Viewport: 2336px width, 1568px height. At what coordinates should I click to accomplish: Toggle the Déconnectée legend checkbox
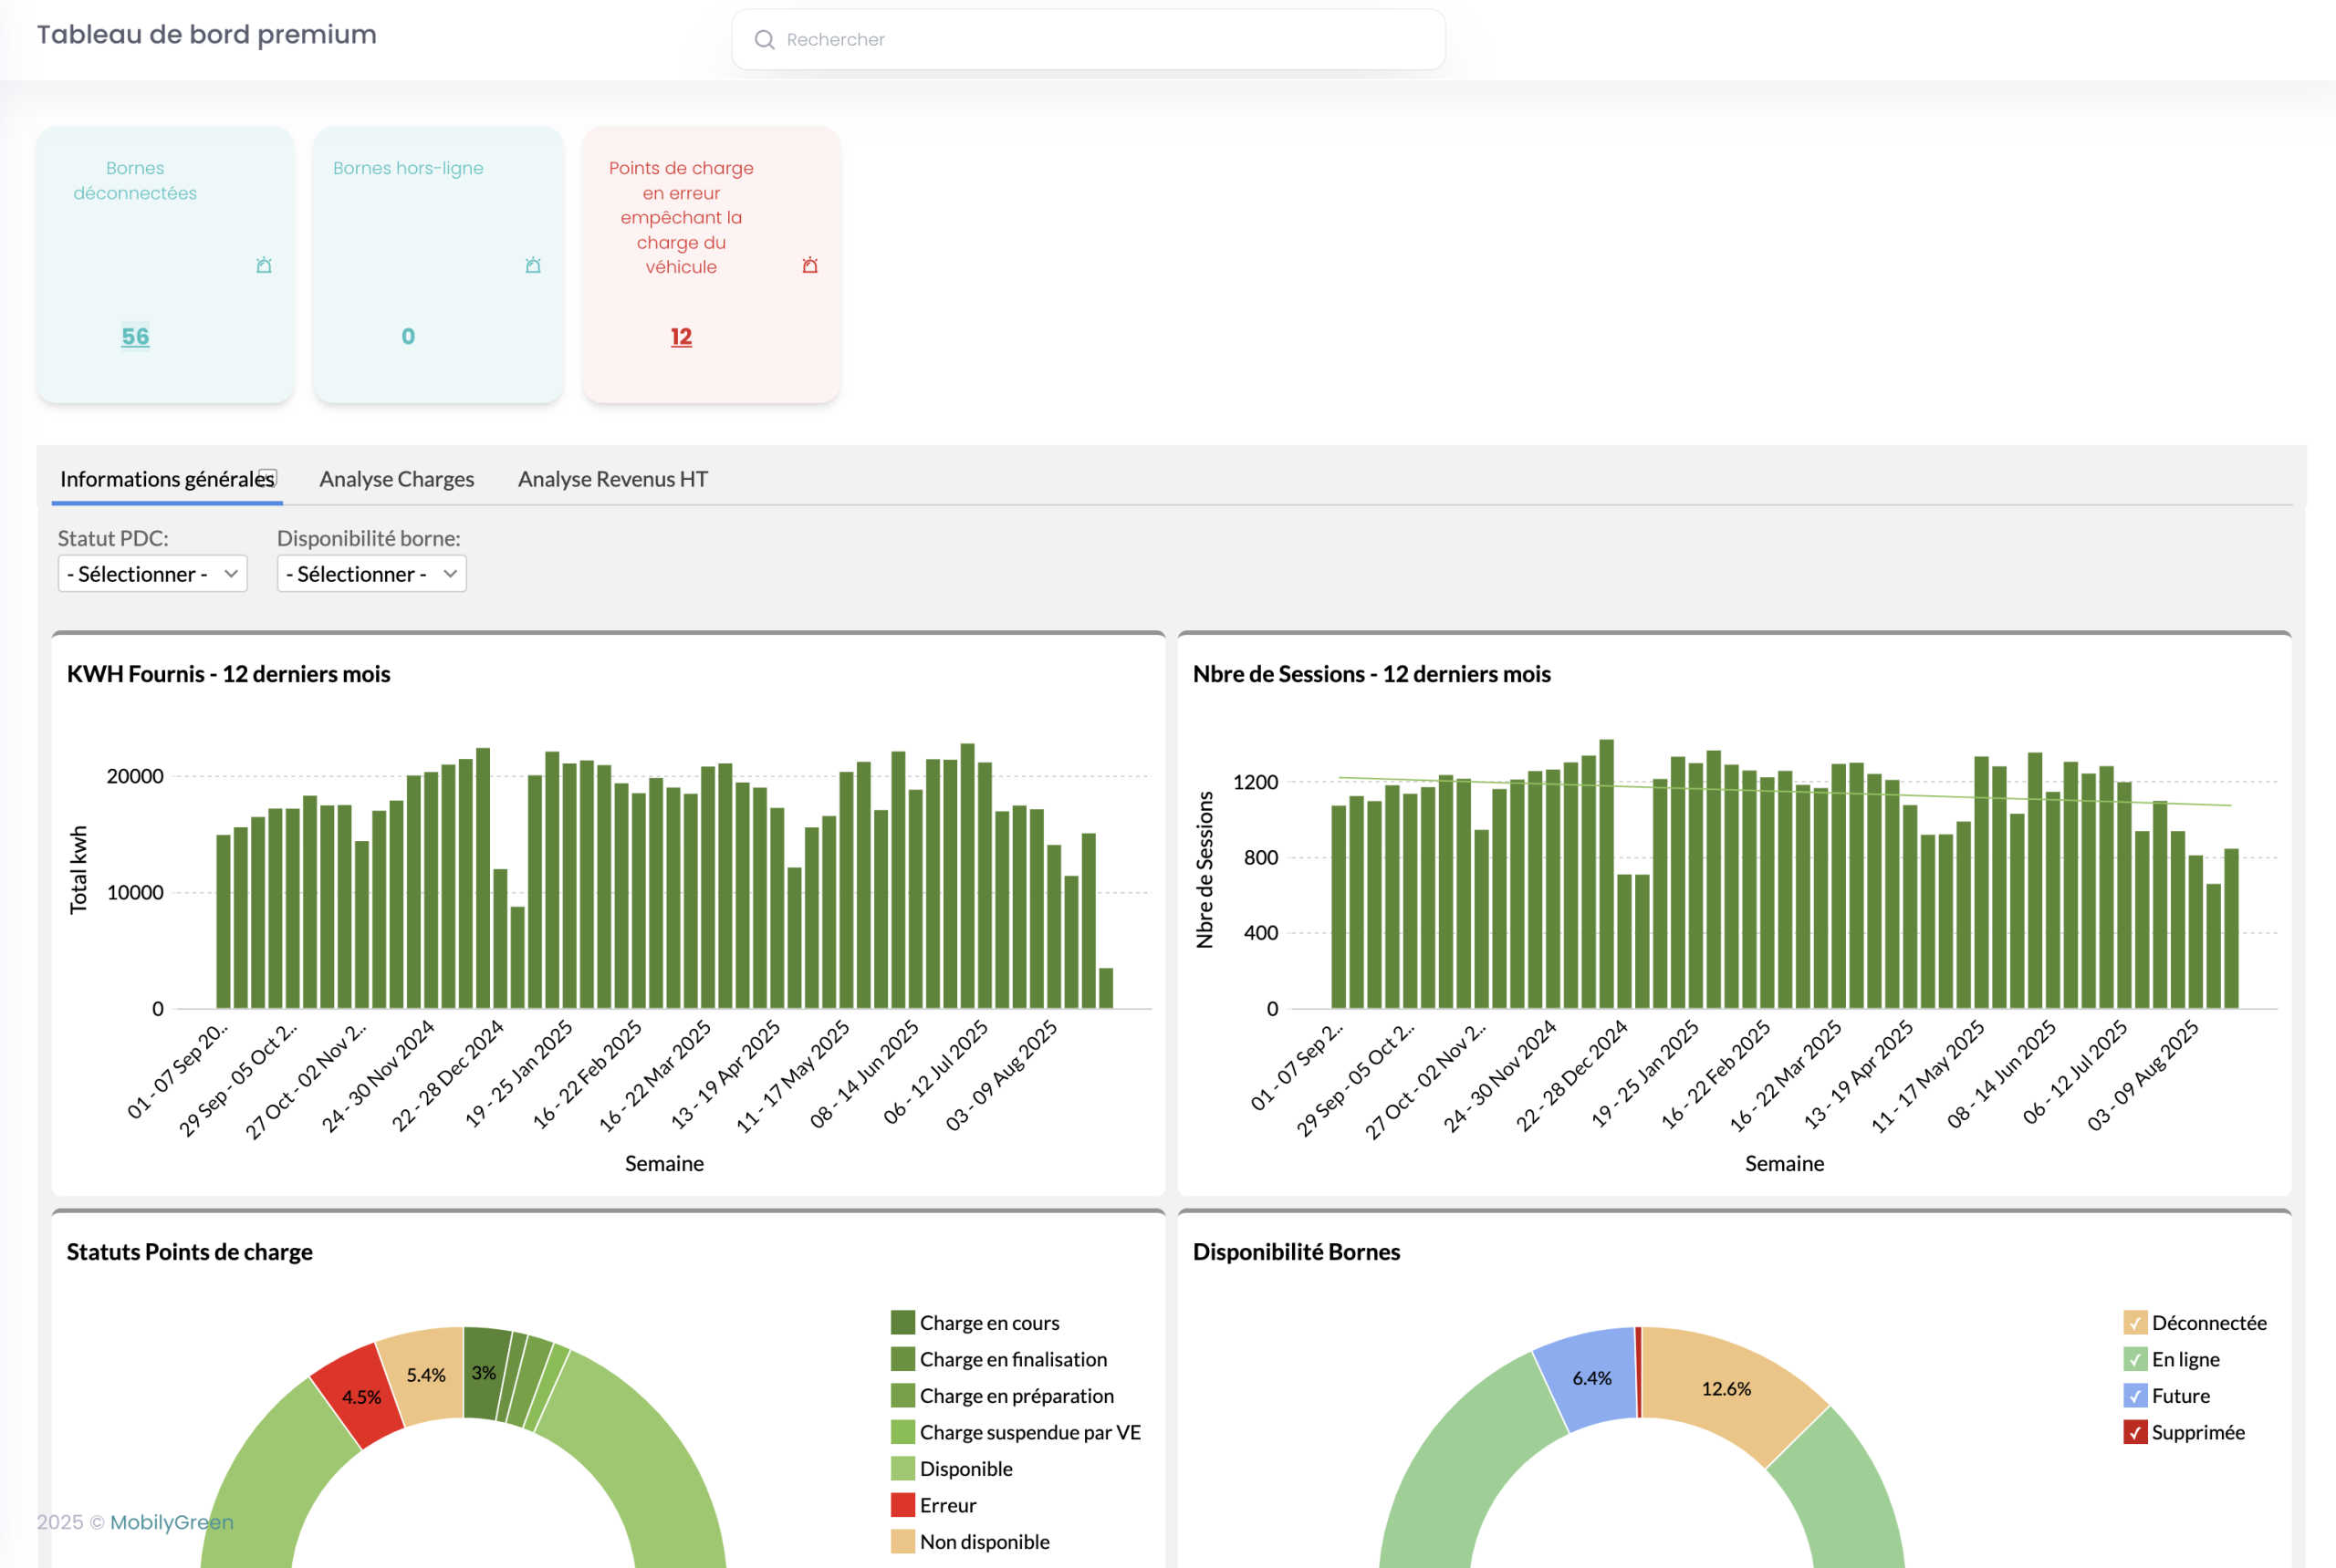click(2135, 1323)
